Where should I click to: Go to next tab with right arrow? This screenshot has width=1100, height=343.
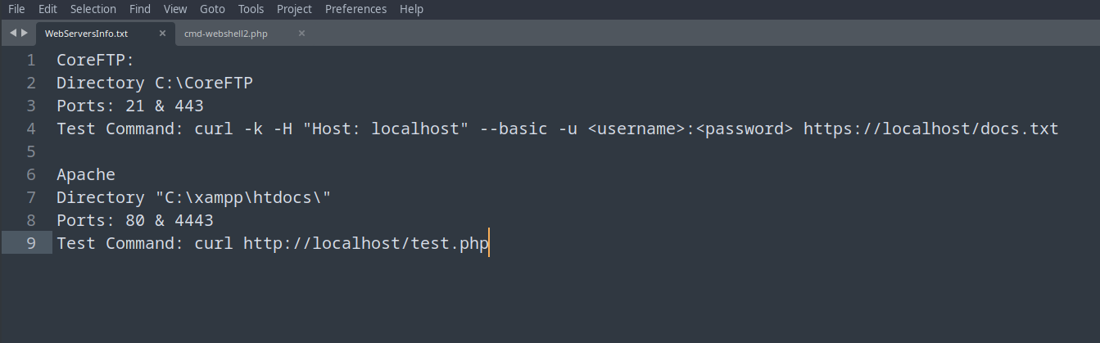click(25, 33)
